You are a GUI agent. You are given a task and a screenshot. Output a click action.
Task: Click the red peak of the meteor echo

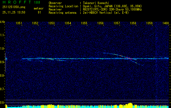tap(130, 58)
